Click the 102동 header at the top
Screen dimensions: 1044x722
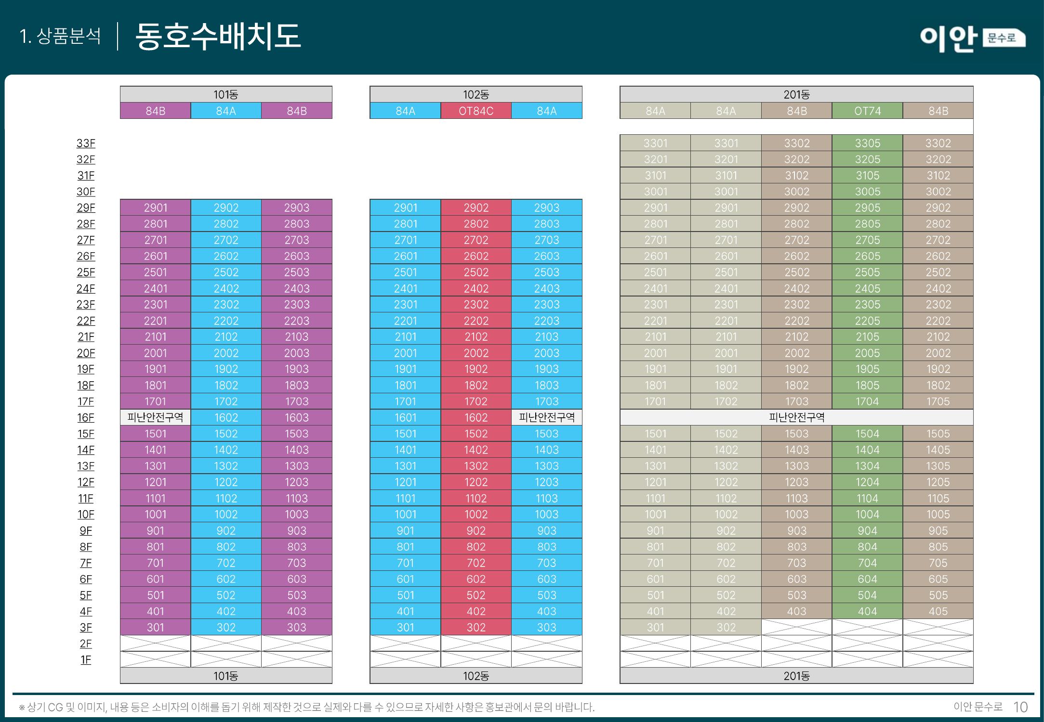[x=476, y=94]
